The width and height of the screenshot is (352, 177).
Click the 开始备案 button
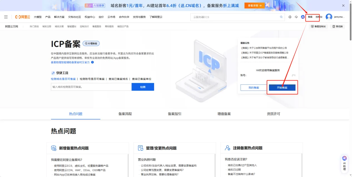[x=282, y=88]
